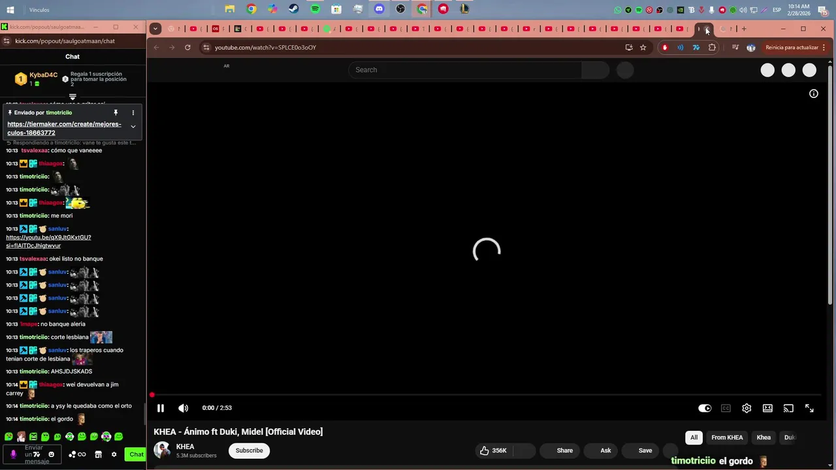This screenshot has height=470, width=836.
Task: Open a new Chrome tab
Action: pos(743,29)
